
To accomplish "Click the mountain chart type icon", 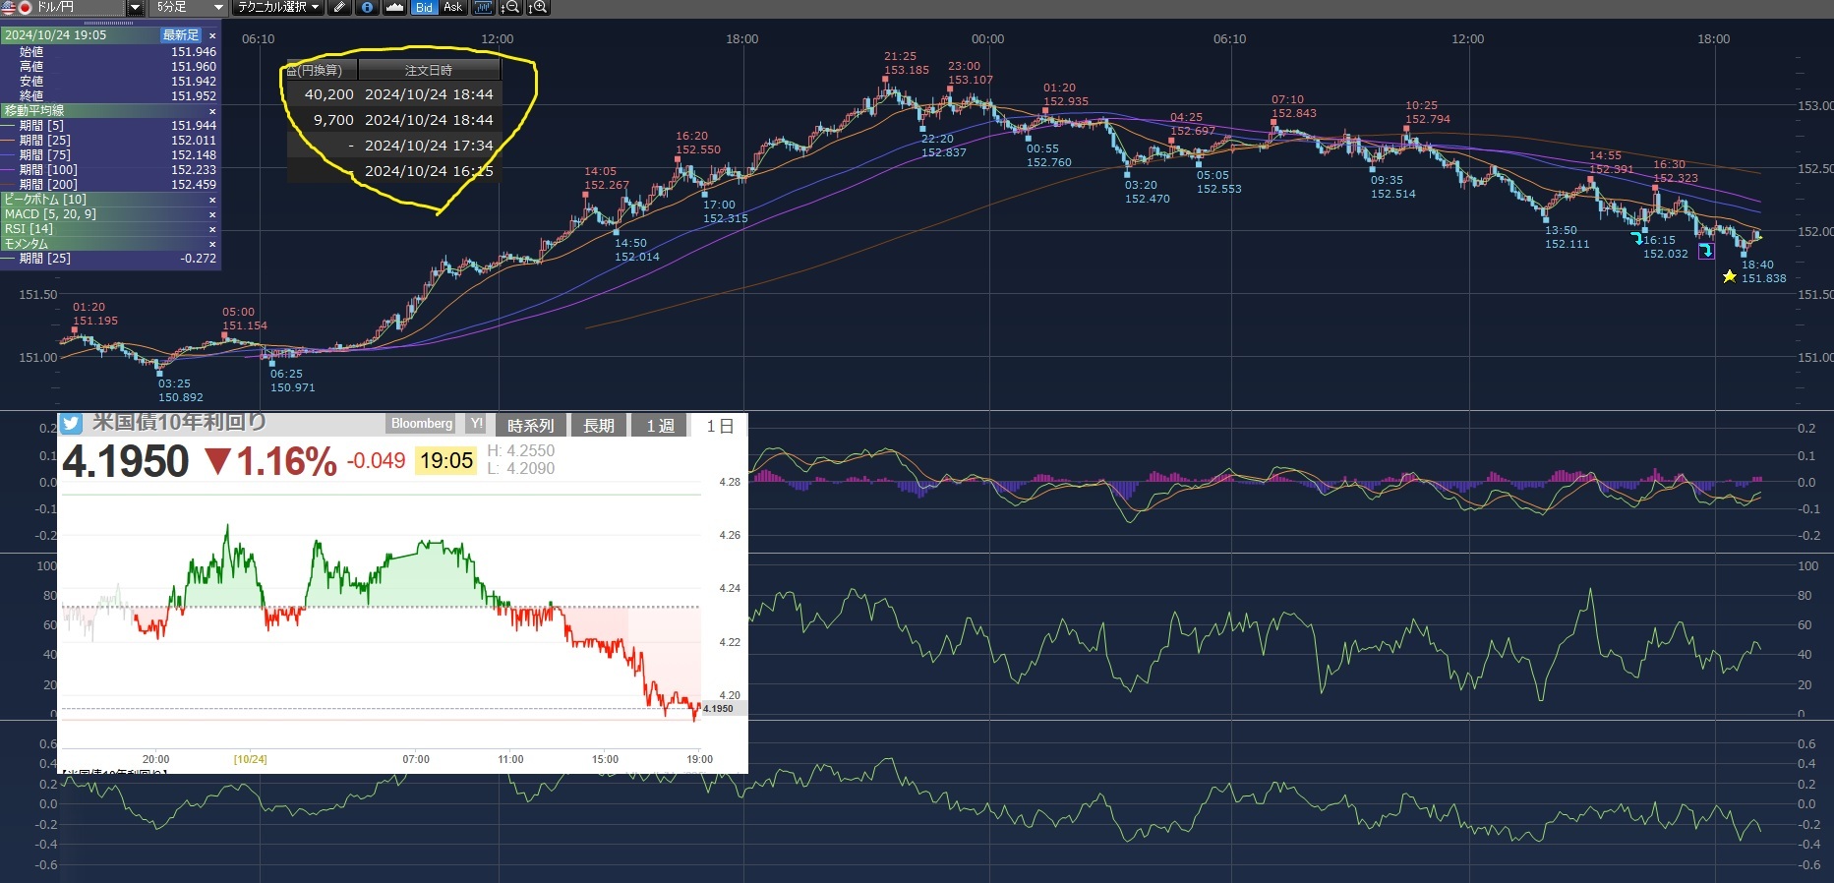I will point(395,8).
